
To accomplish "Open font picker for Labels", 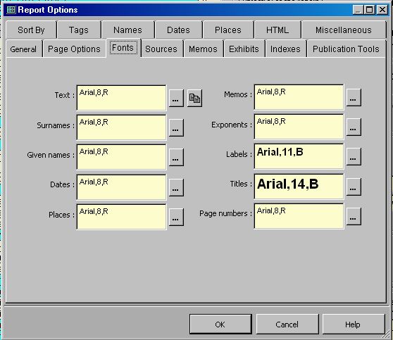I will [354, 156].
